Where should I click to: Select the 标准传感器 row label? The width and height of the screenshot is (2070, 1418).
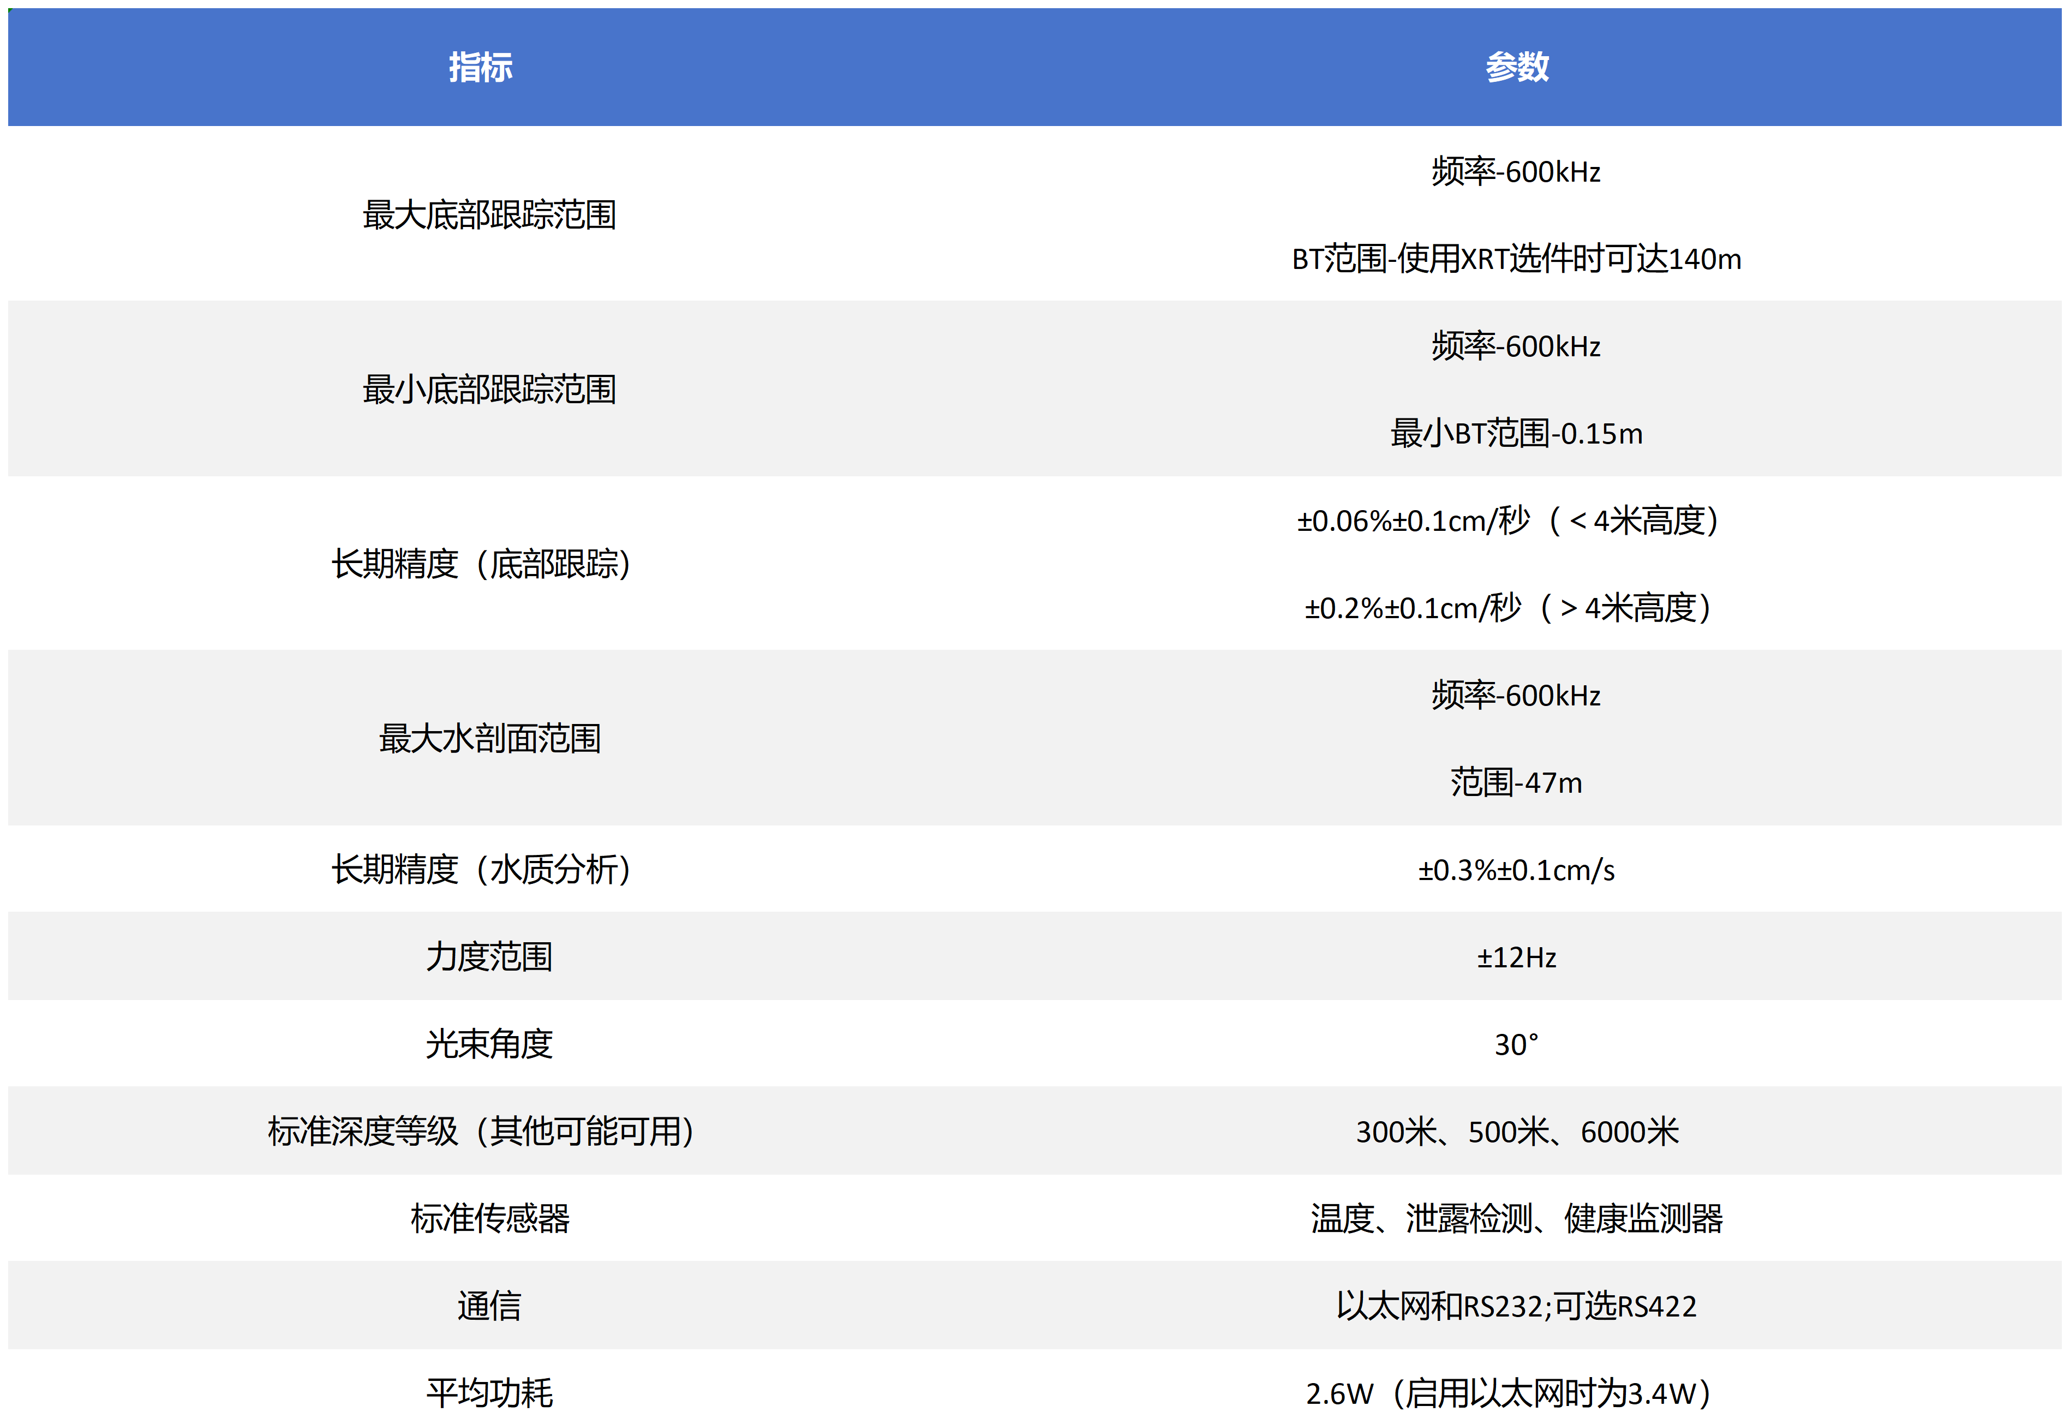(x=489, y=1218)
